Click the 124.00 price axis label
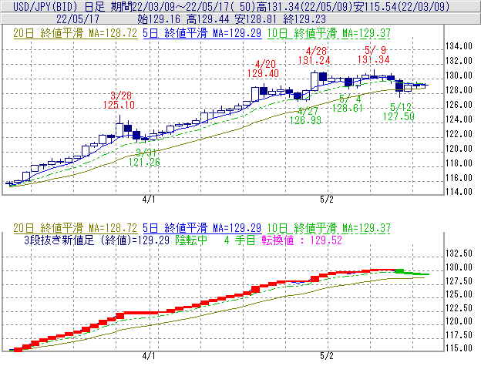The width and height of the screenshot is (481, 366). point(459,119)
